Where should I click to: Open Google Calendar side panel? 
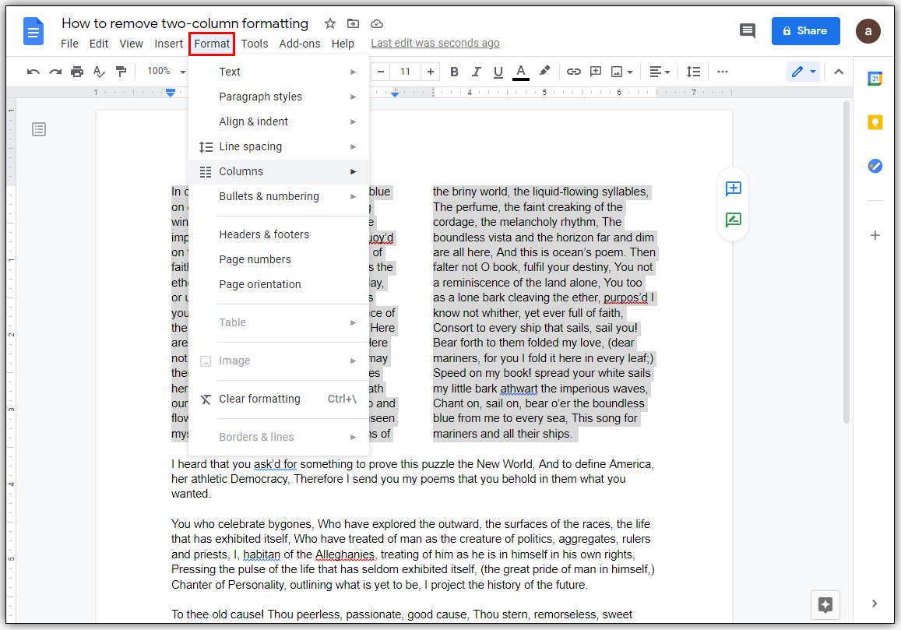point(875,79)
